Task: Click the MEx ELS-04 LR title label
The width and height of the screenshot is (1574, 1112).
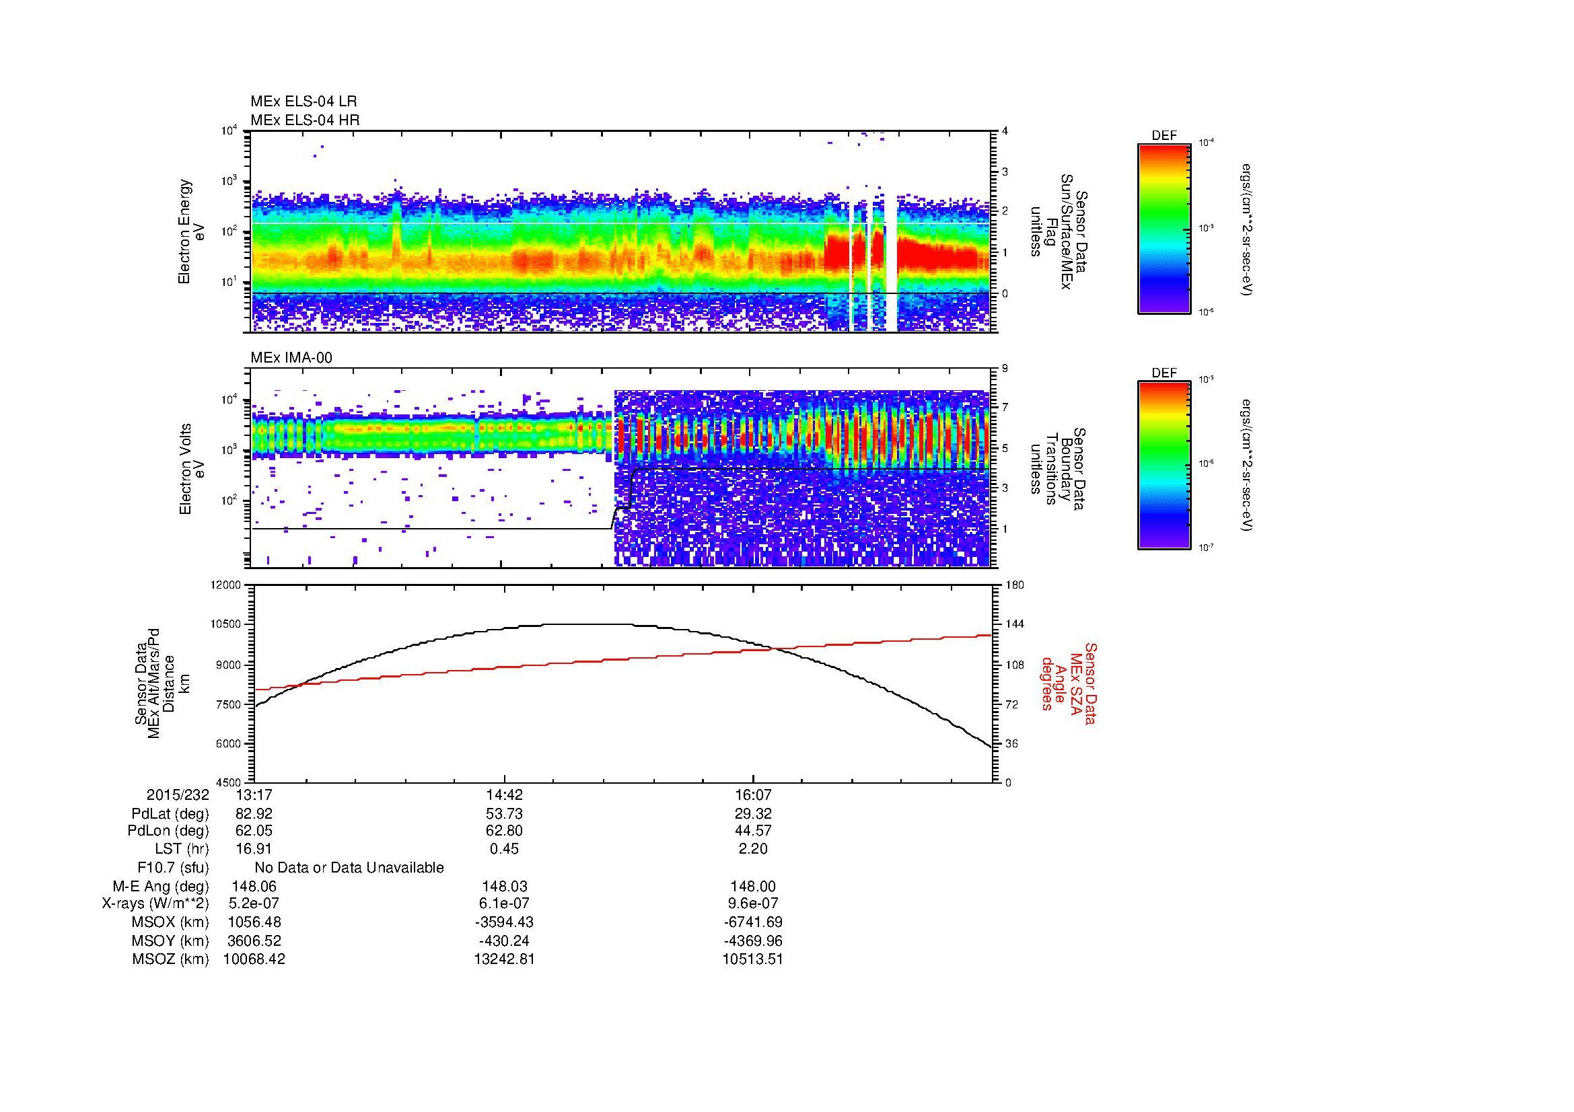Action: [303, 102]
